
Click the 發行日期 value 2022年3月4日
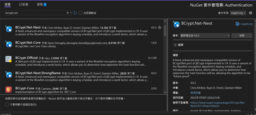205,98
